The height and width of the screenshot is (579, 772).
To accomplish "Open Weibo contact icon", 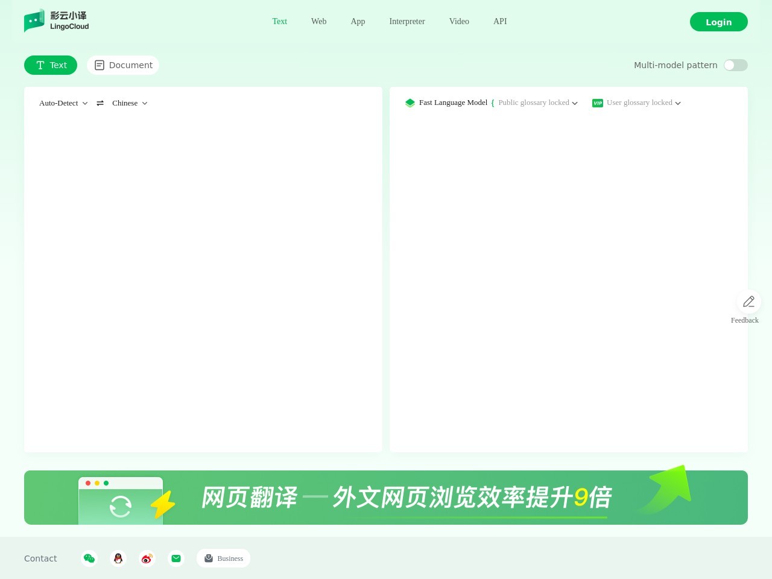I will [147, 558].
